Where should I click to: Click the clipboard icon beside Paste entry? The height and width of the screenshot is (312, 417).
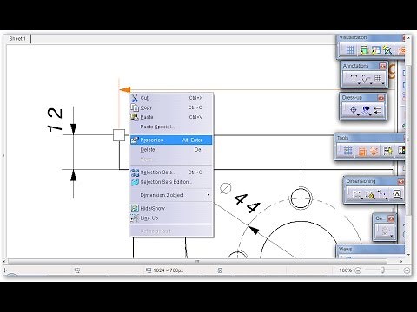tap(135, 117)
